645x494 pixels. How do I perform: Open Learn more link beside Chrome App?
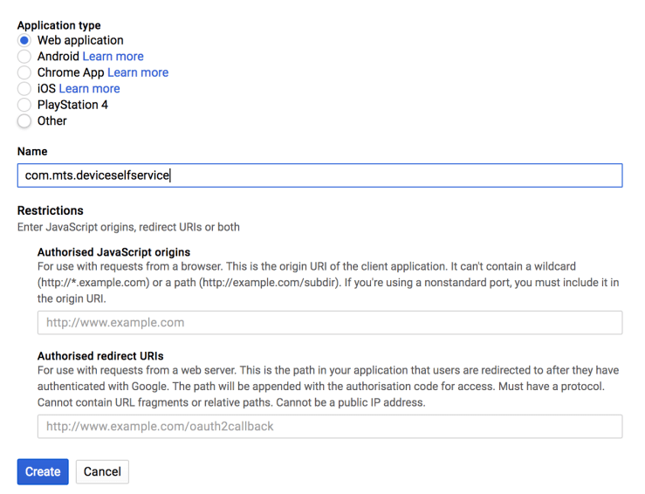coord(138,72)
